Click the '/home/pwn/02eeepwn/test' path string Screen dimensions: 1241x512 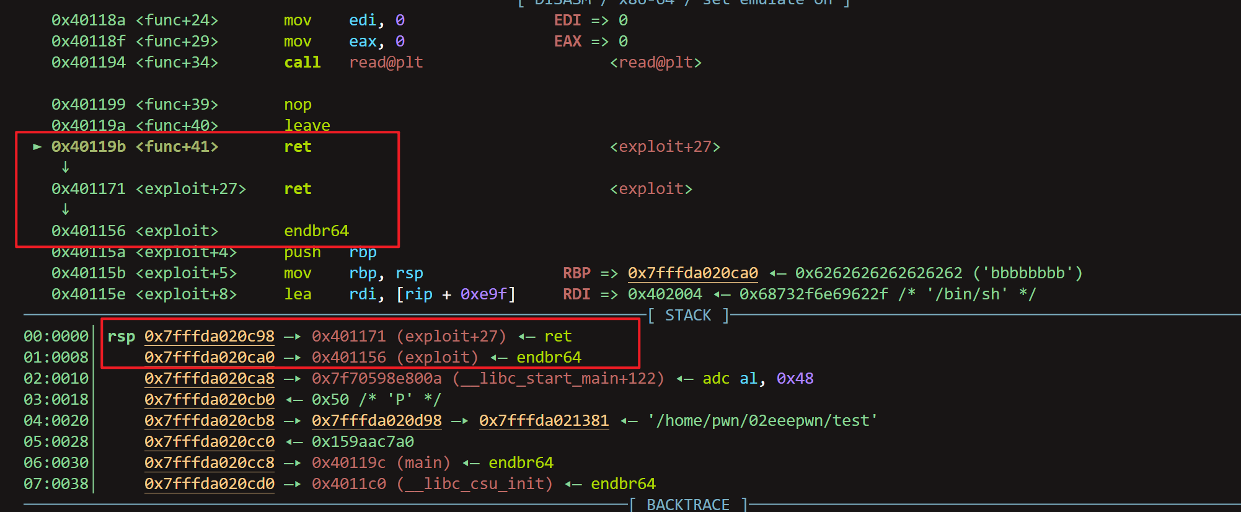[763, 421]
